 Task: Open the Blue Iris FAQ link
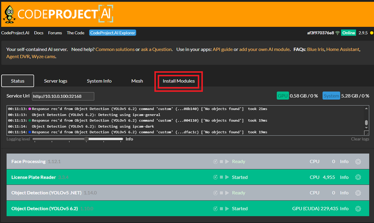pyautogui.click(x=316, y=50)
